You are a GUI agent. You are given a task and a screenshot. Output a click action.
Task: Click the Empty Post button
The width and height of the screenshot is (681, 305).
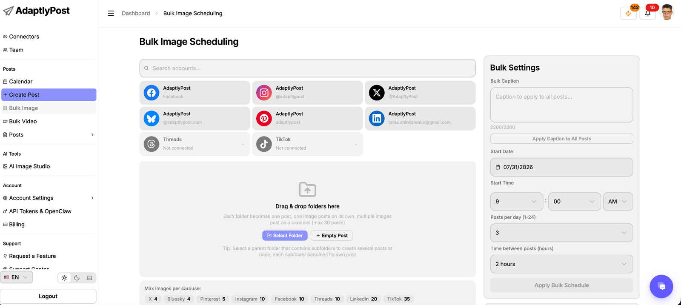(x=332, y=236)
